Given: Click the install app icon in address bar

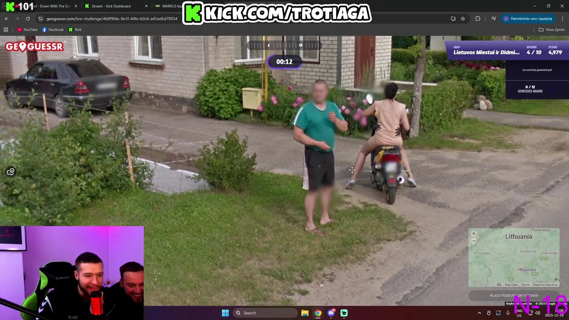Looking at the screenshot, I should pos(453,19).
